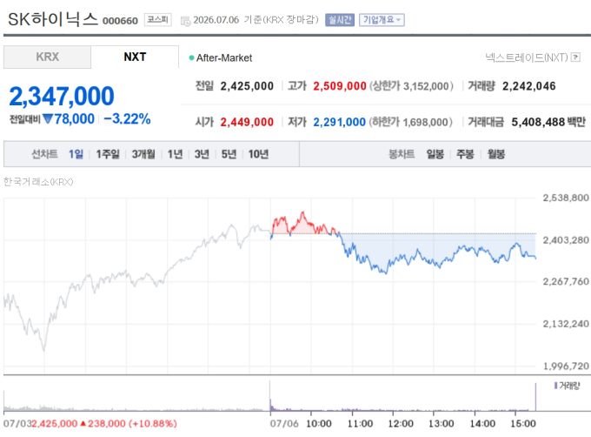The width and height of the screenshot is (591, 437).
Task: Switch to 월봉 candle chart
Action: [496, 154]
